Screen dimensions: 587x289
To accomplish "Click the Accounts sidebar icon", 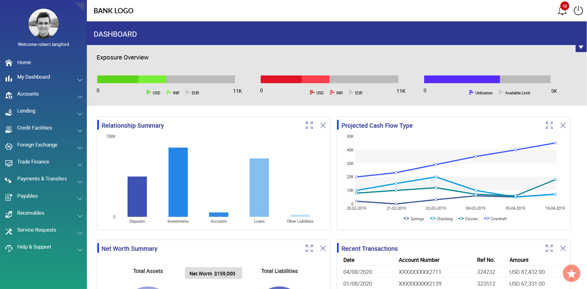I will point(9,95).
